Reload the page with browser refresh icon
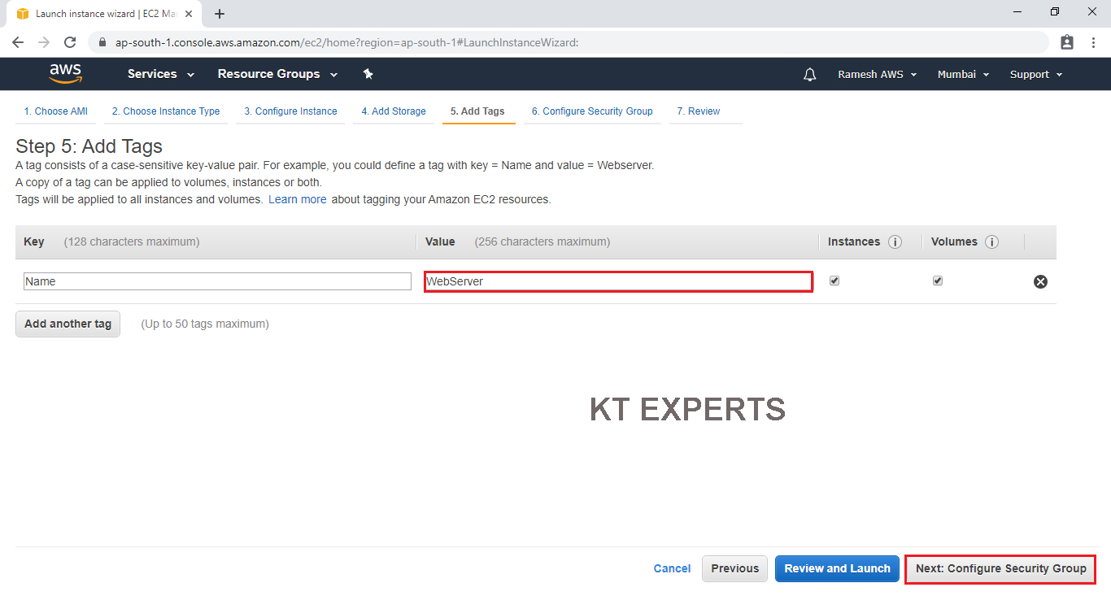Viewport: 1111px width, 596px height. [x=70, y=42]
